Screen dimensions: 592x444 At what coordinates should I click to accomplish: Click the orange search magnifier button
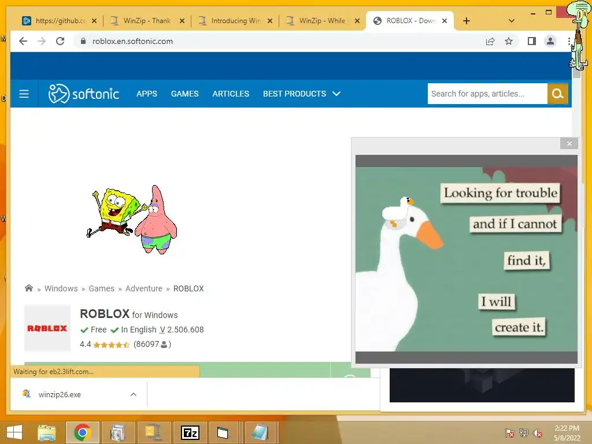[558, 94]
